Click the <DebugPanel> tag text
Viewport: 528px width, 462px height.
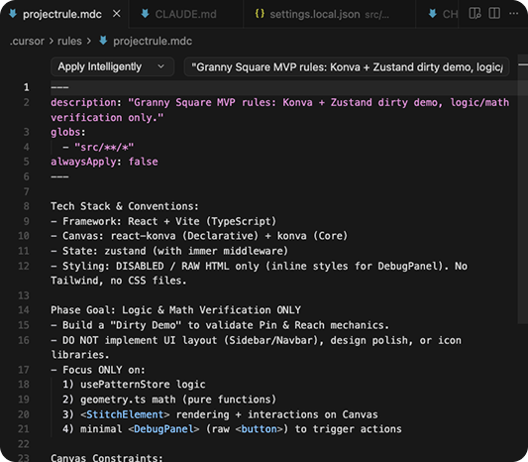tap(163, 429)
